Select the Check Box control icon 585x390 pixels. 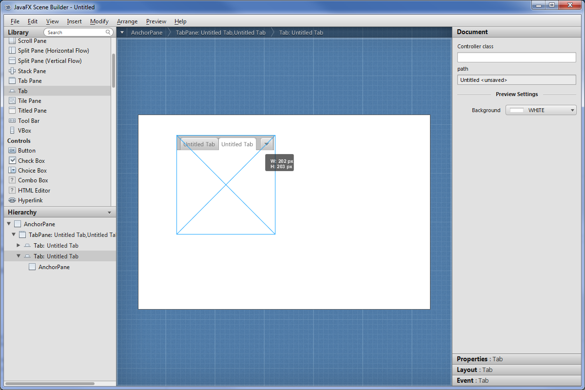pos(12,160)
